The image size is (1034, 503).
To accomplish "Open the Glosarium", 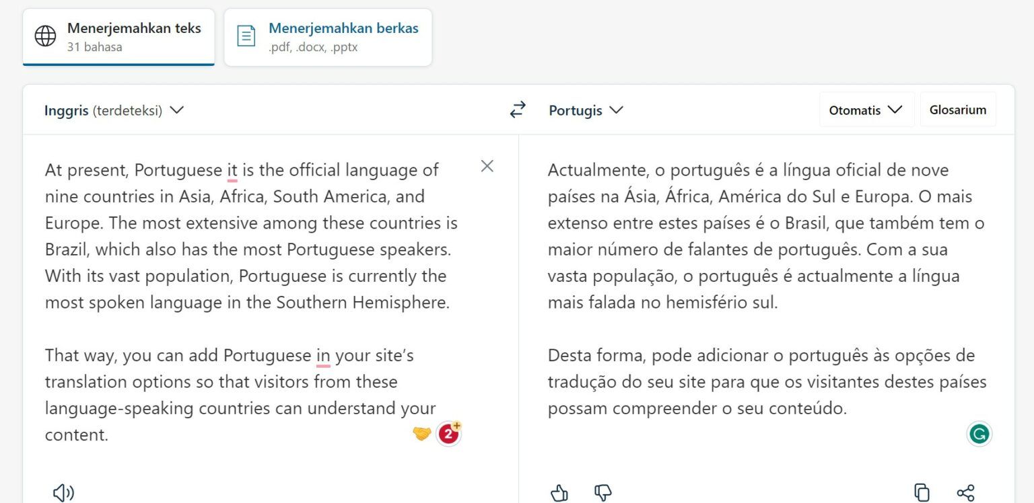I will (957, 109).
